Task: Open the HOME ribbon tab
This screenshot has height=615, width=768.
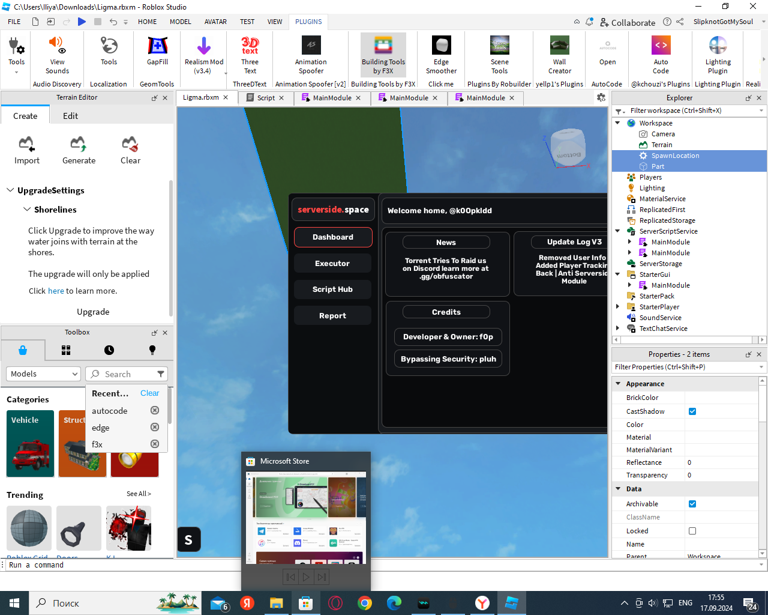Action: pos(147,22)
